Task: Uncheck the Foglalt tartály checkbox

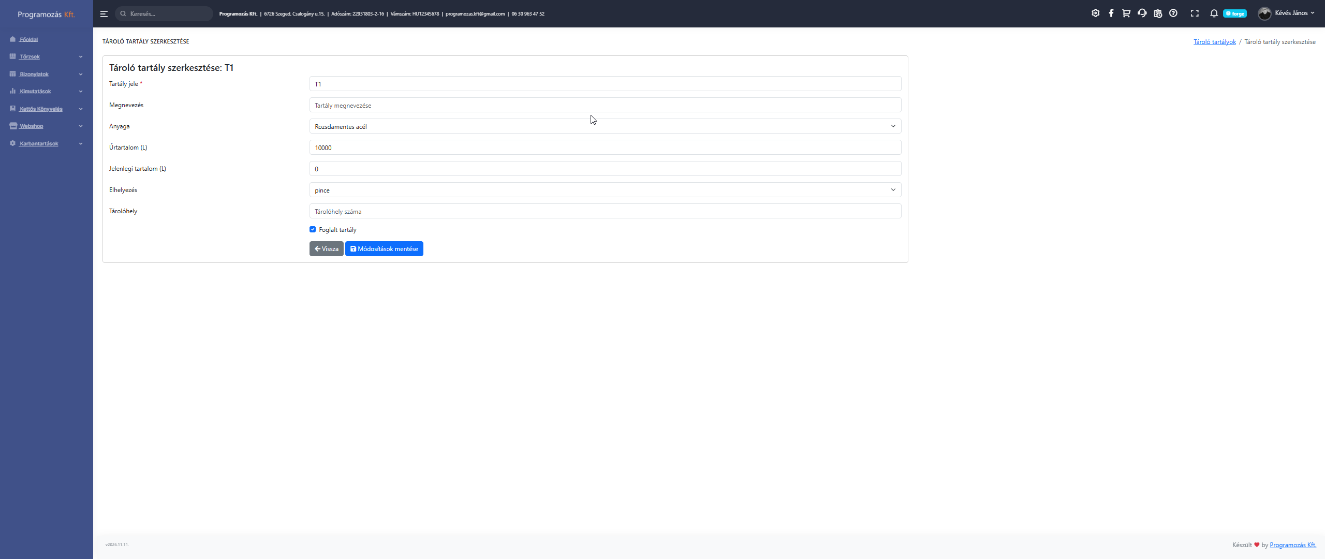Action: click(313, 229)
